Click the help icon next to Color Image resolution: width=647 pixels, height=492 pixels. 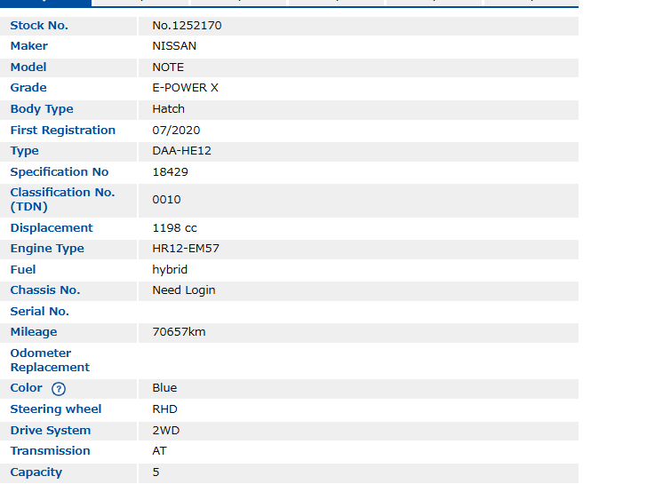coord(59,389)
